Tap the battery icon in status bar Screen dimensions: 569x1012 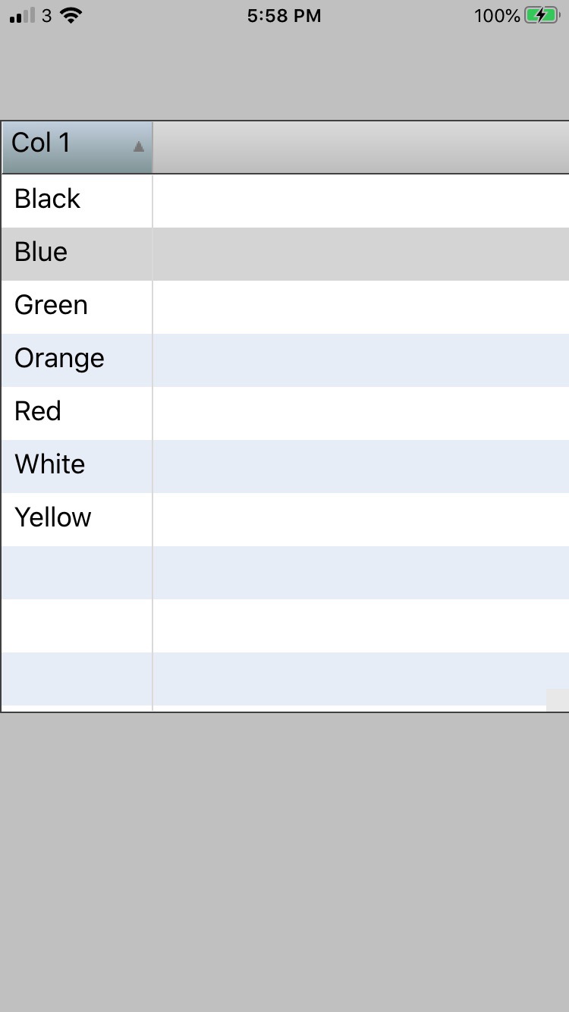click(x=542, y=16)
